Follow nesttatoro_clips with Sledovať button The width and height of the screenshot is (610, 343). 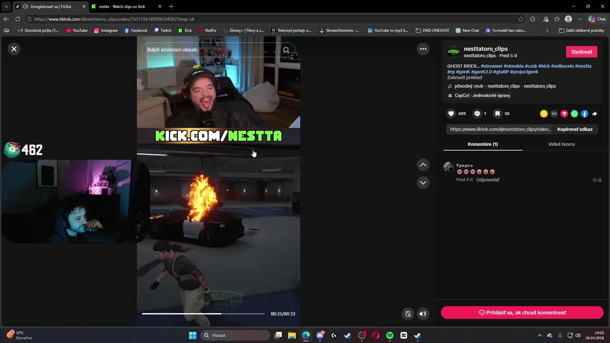[581, 52]
